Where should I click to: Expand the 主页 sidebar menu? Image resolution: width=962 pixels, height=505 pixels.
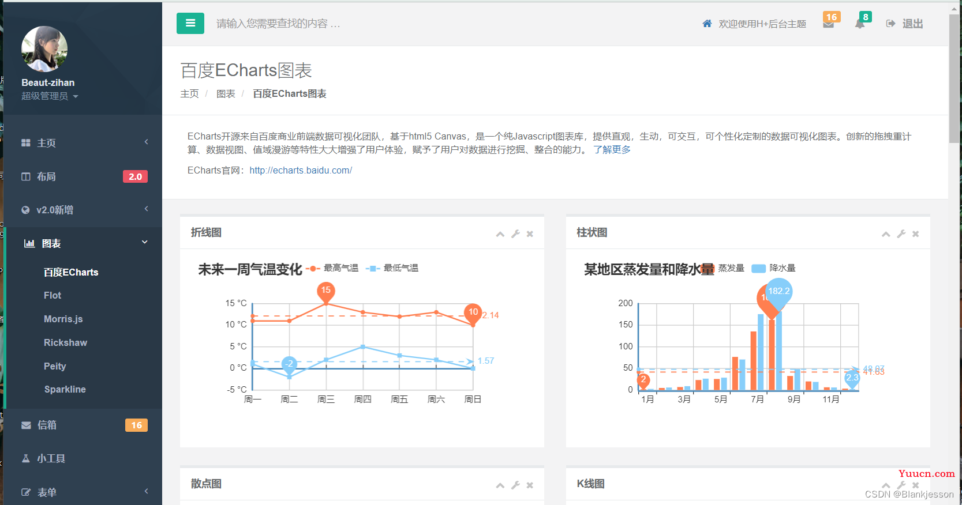81,142
